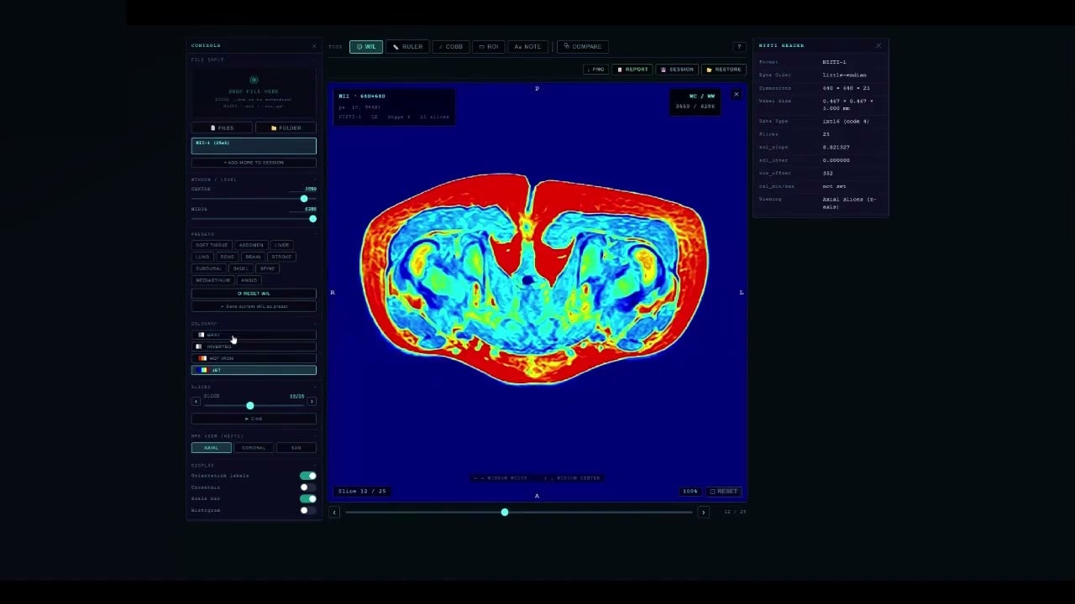1075x604 pixels.
Task: Disable the Orientation labels toggle
Action: [x=308, y=476]
